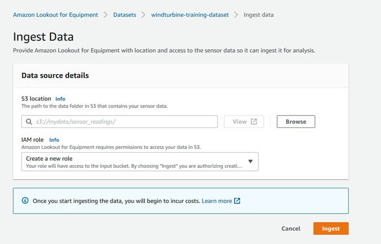Click text about permissions to access S3 data

tap(111, 147)
